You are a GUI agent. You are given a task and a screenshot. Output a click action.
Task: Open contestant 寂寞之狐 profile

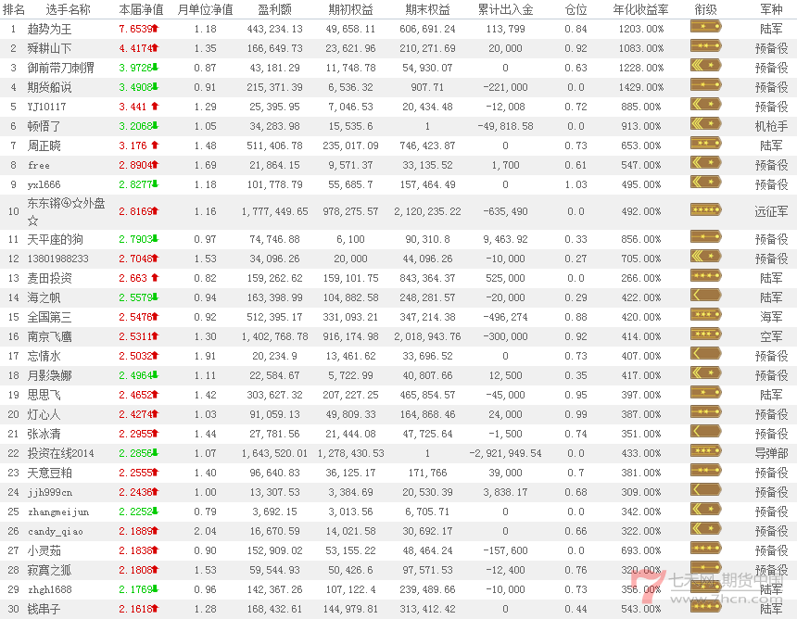tap(49, 570)
